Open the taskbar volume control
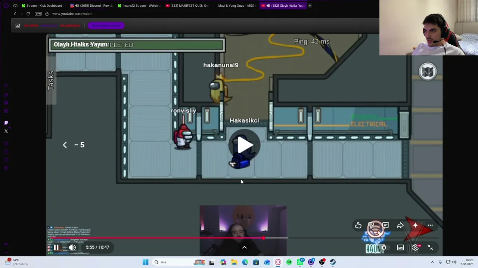The height and width of the screenshot is (268, 478). [x=454, y=262]
